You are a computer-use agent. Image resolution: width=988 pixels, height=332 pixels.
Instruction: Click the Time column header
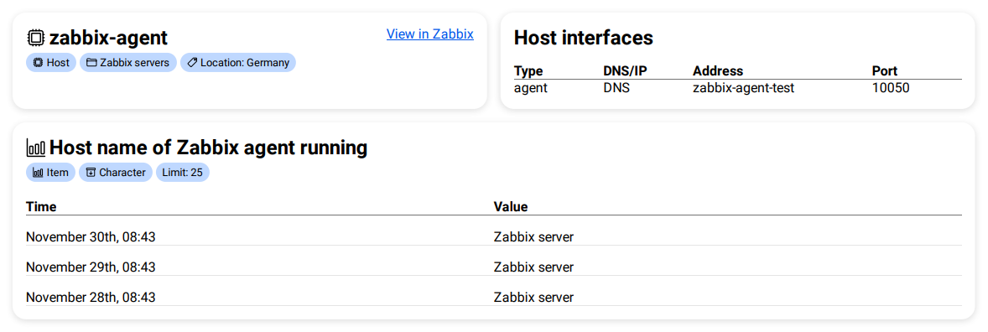click(x=41, y=206)
